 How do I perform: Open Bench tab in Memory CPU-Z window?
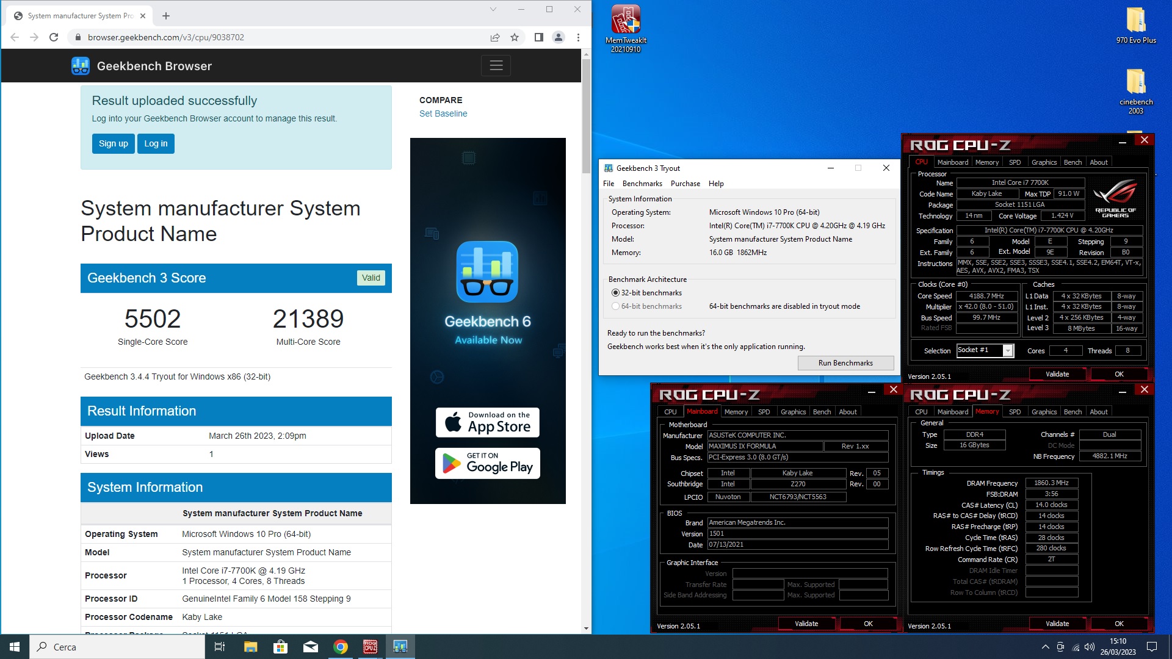click(1073, 412)
